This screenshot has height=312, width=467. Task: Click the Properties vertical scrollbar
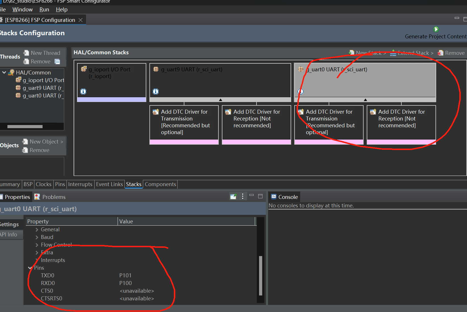[260, 276]
